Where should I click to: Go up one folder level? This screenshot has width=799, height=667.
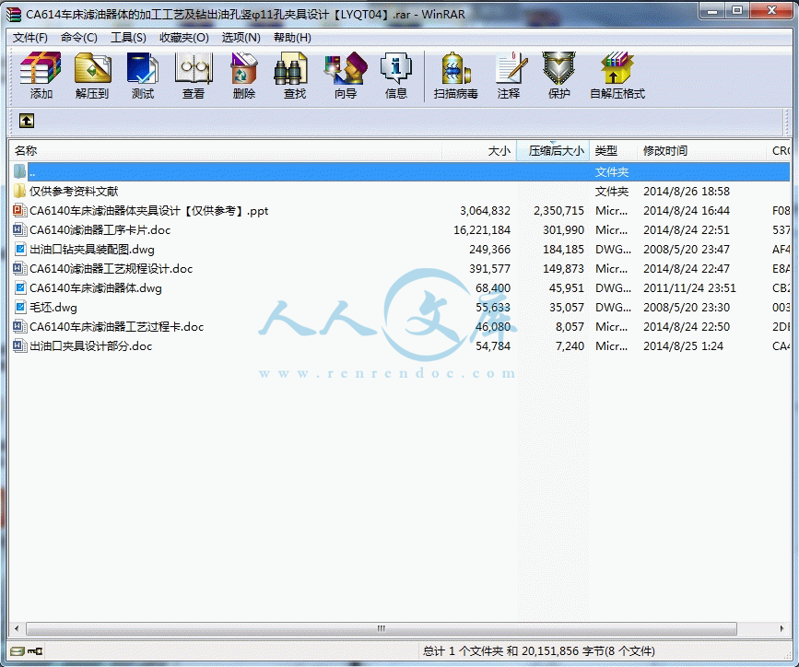pos(27,121)
